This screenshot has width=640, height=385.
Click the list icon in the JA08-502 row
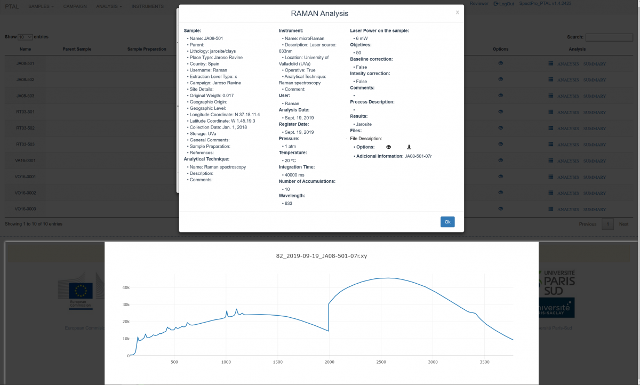(551, 79)
